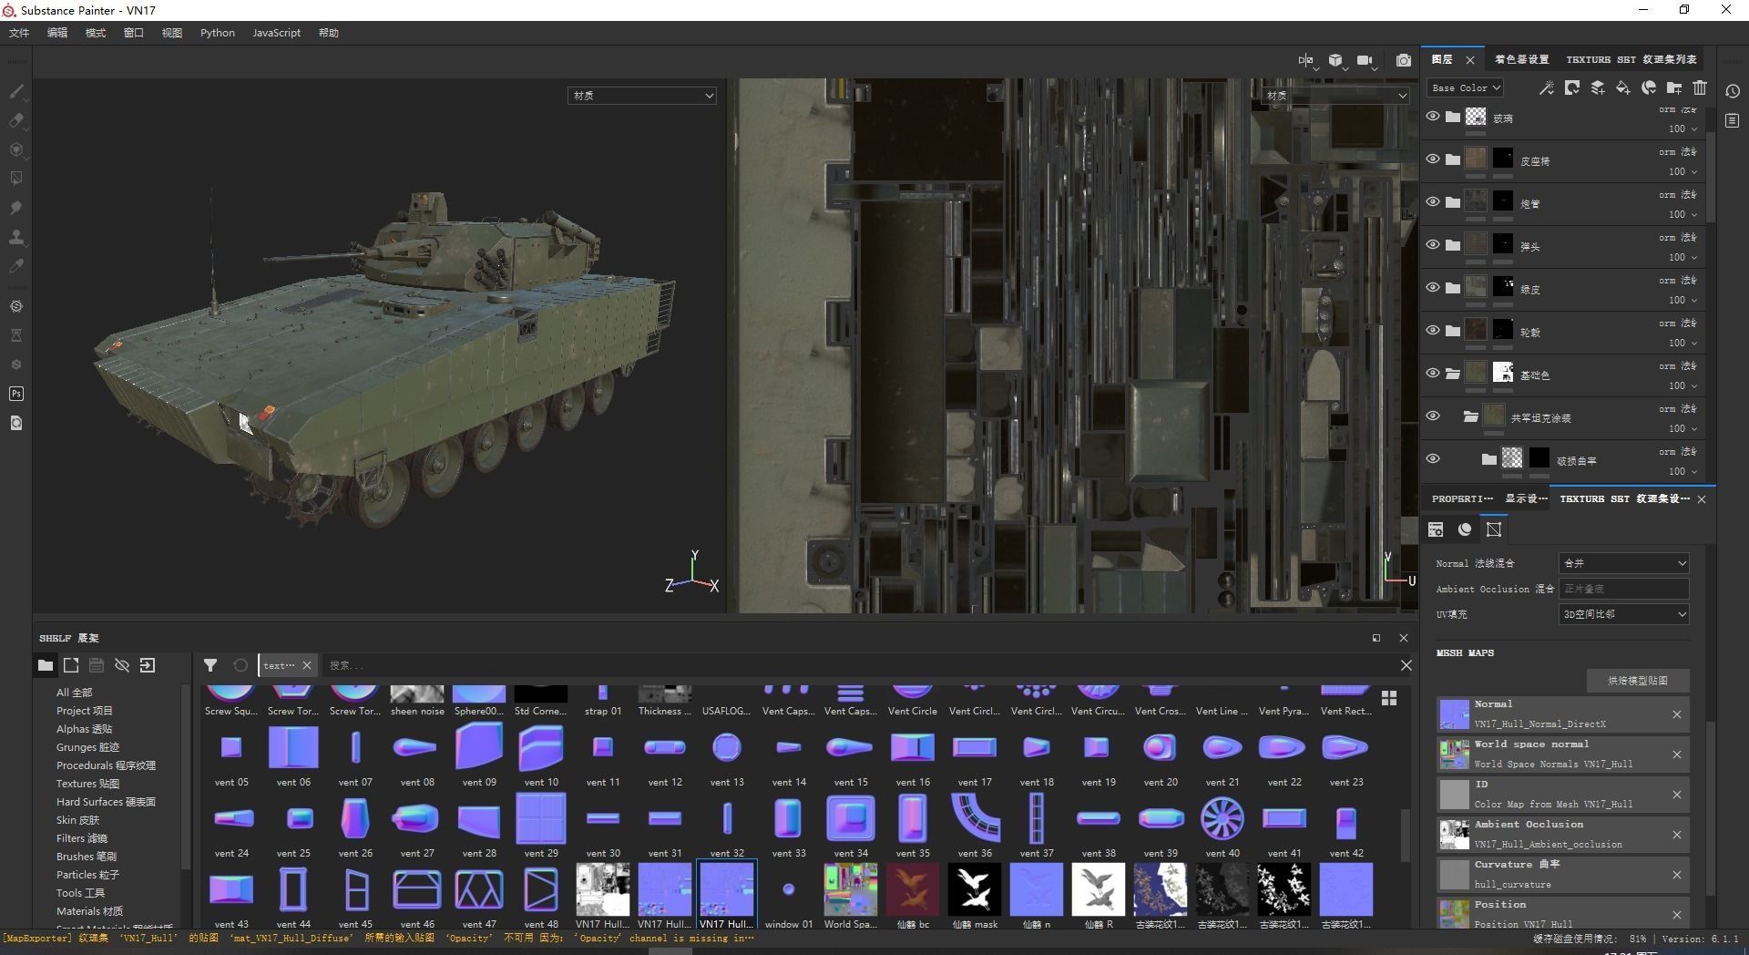
Task: Open the History panel clock icon
Action: [1733, 91]
